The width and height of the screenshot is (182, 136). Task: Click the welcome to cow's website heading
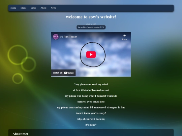pyautogui.click(x=91, y=17)
